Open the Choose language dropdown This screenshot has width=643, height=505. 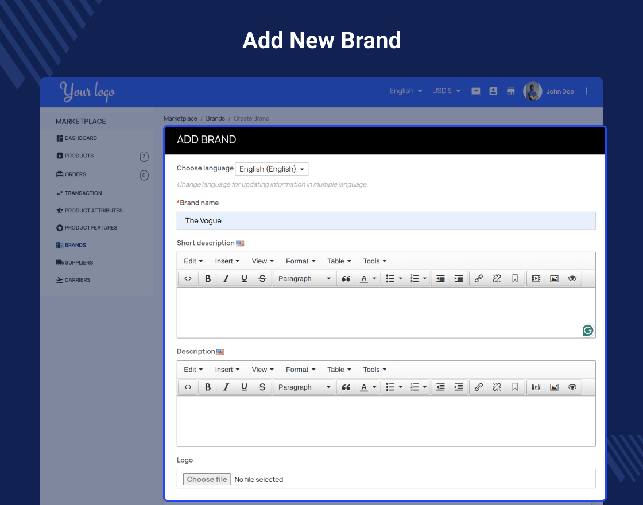(x=272, y=169)
